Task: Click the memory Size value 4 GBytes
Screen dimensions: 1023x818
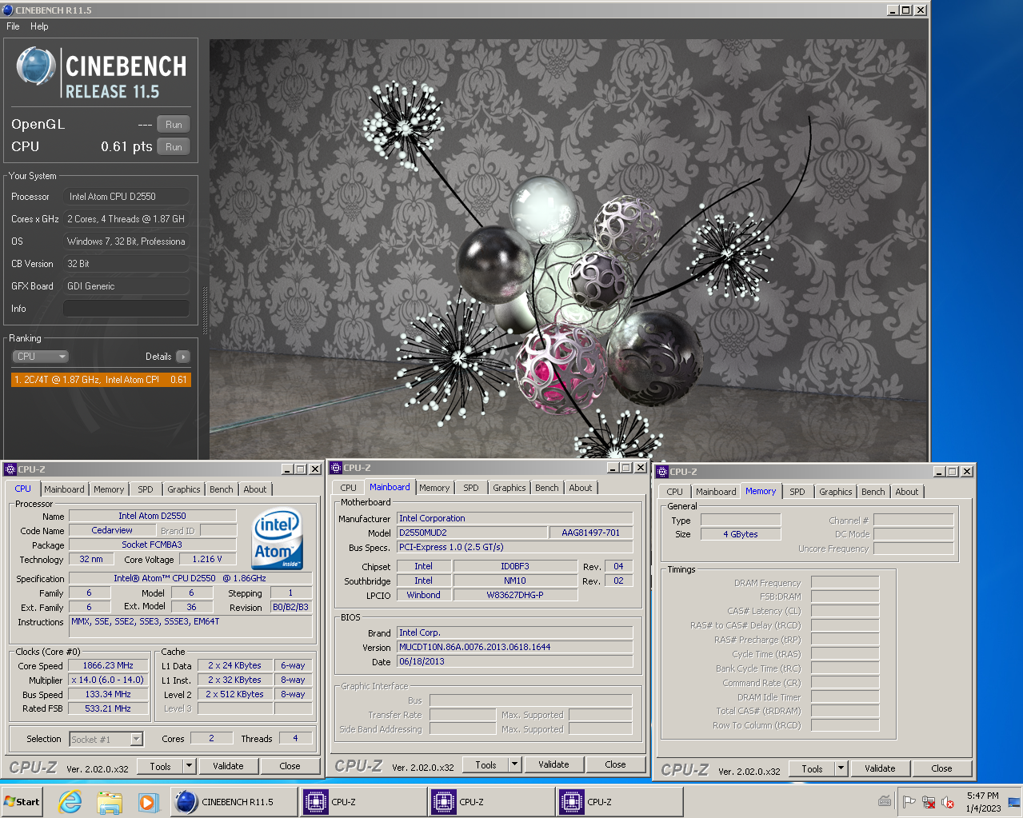Action: [x=741, y=534]
